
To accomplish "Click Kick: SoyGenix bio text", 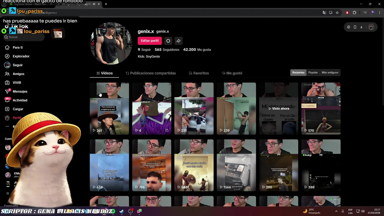I will [x=149, y=56].
